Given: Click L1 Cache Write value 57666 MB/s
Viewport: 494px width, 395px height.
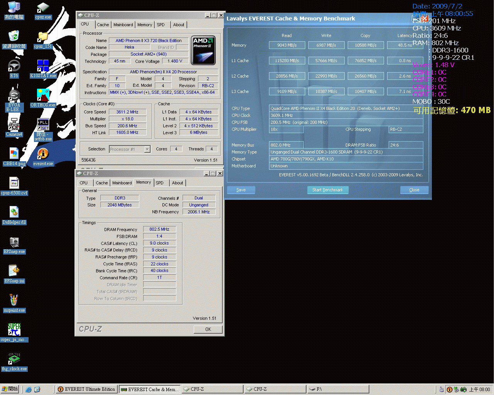Looking at the screenshot, I should [x=326, y=61].
